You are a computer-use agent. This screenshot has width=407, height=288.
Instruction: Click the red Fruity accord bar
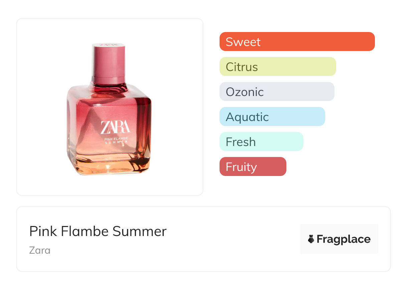253,167
